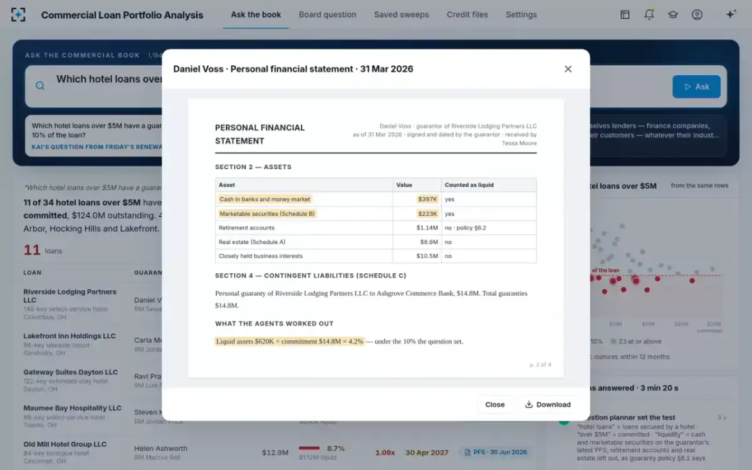Switch to Ask the book tab
Screen dimensions: 752x470
tap(256, 14)
